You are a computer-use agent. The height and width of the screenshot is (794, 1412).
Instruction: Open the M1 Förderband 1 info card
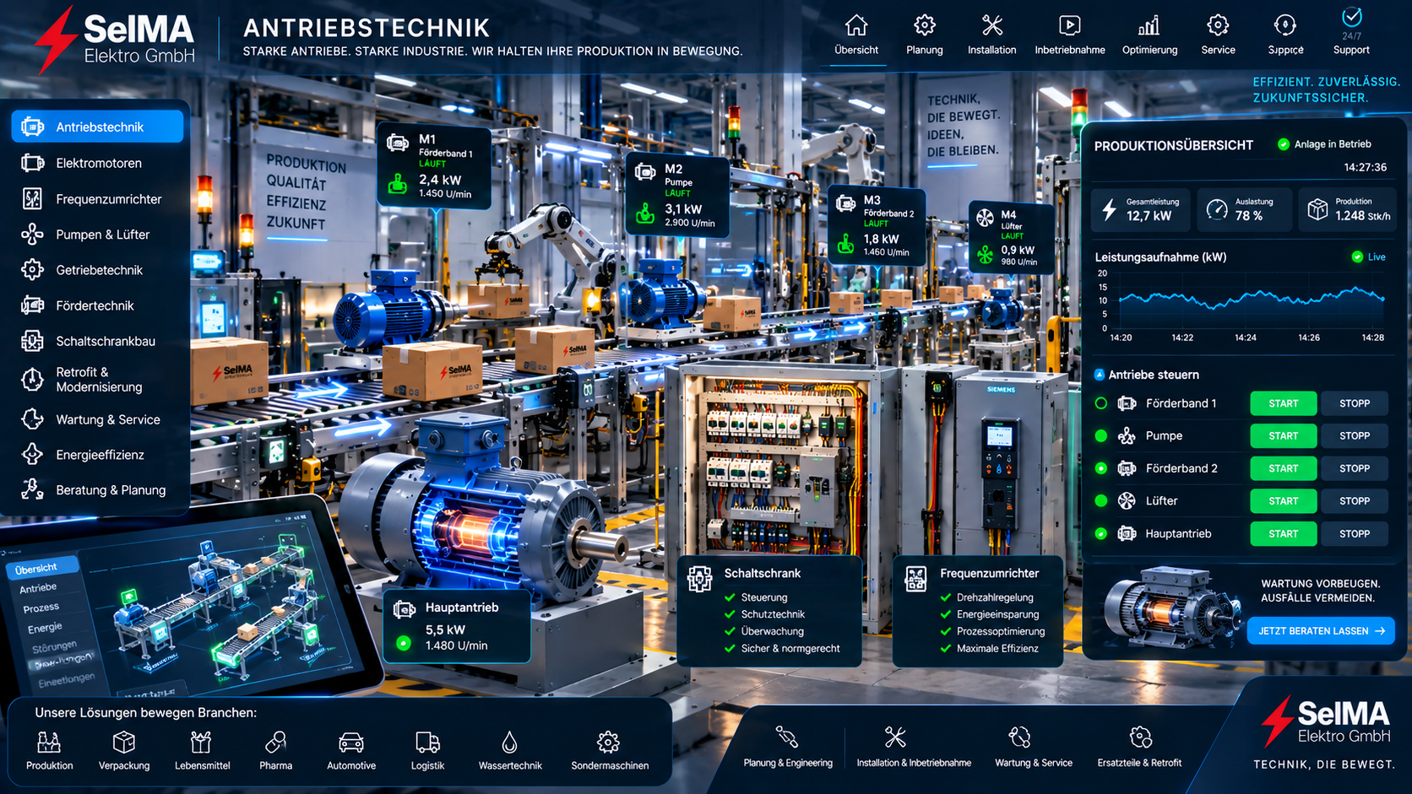tap(434, 165)
